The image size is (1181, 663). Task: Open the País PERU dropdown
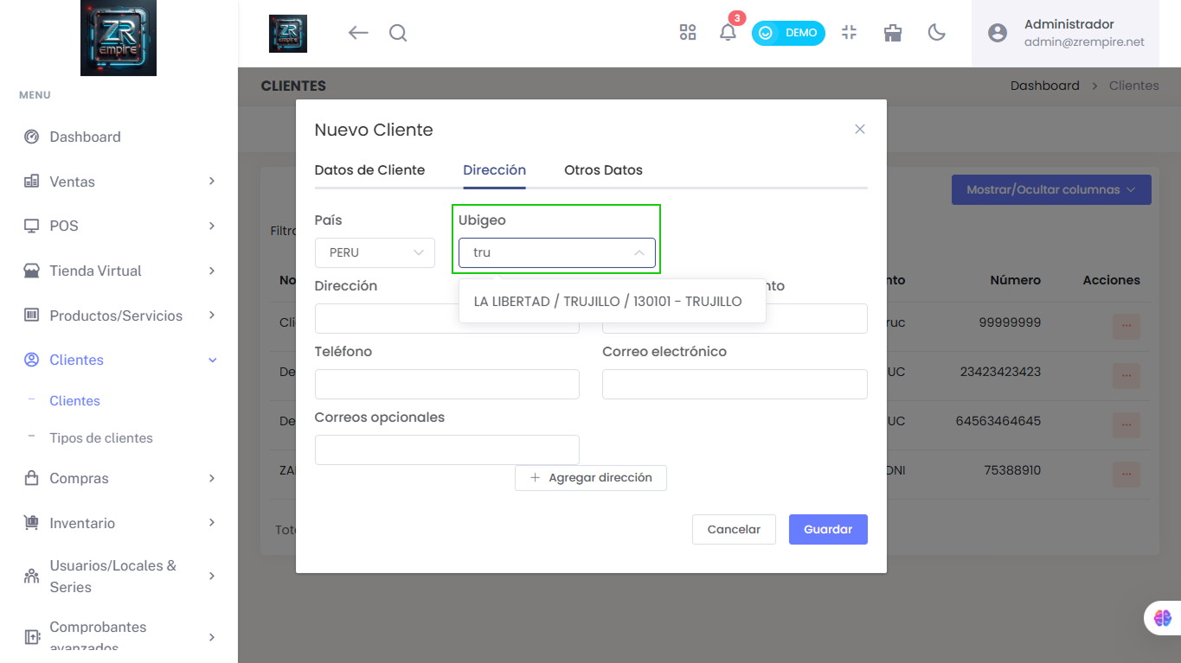[x=375, y=252]
